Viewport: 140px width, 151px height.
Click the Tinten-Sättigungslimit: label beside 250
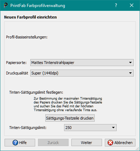[28, 128]
